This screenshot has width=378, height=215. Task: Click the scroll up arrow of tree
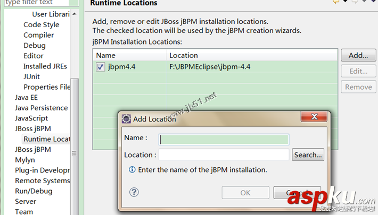pos(75,14)
